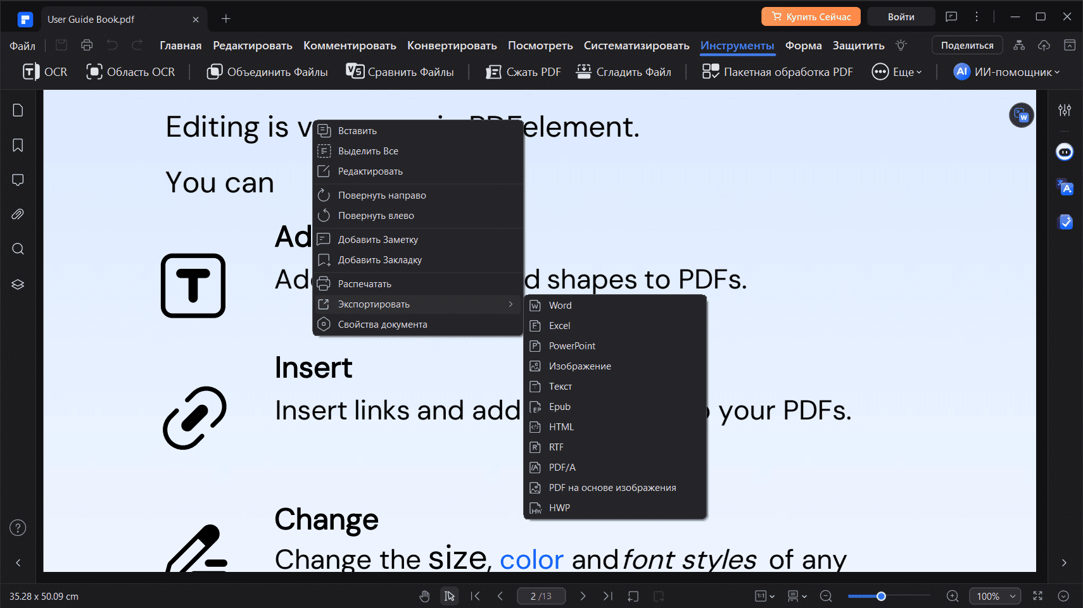Jump to the last page

pos(608,596)
